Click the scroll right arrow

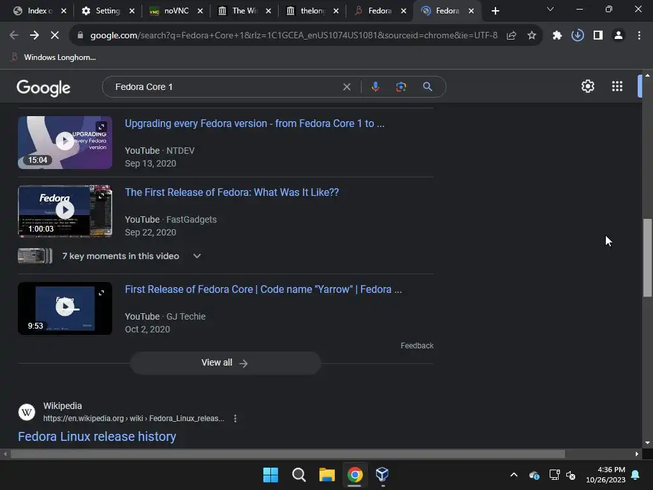tap(637, 454)
